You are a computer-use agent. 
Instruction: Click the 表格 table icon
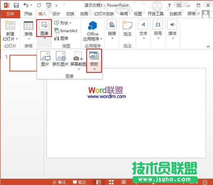click(x=28, y=26)
